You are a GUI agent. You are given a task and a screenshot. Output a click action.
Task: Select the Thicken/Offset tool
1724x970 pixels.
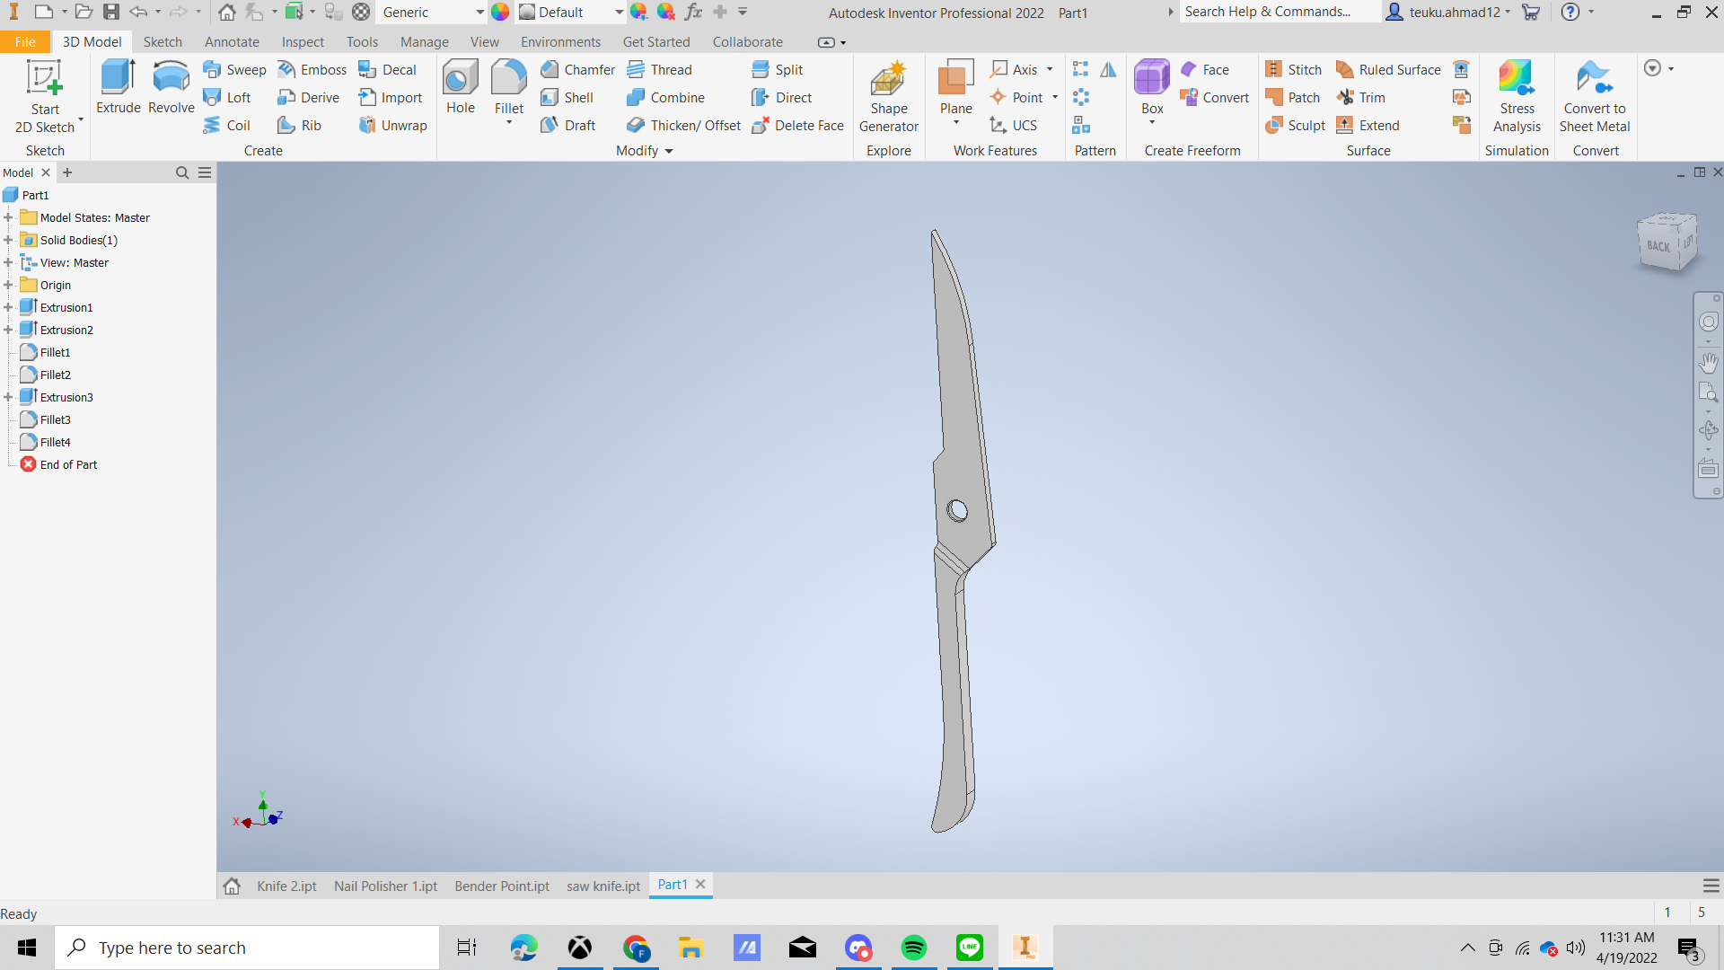[684, 125]
